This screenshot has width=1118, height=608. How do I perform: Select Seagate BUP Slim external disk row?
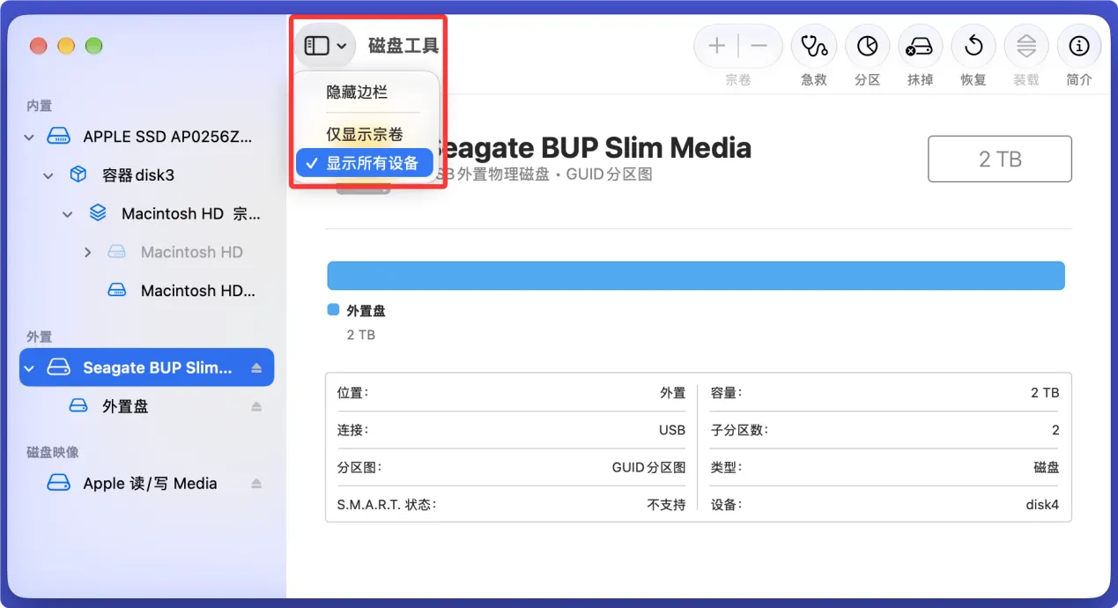[x=147, y=367]
